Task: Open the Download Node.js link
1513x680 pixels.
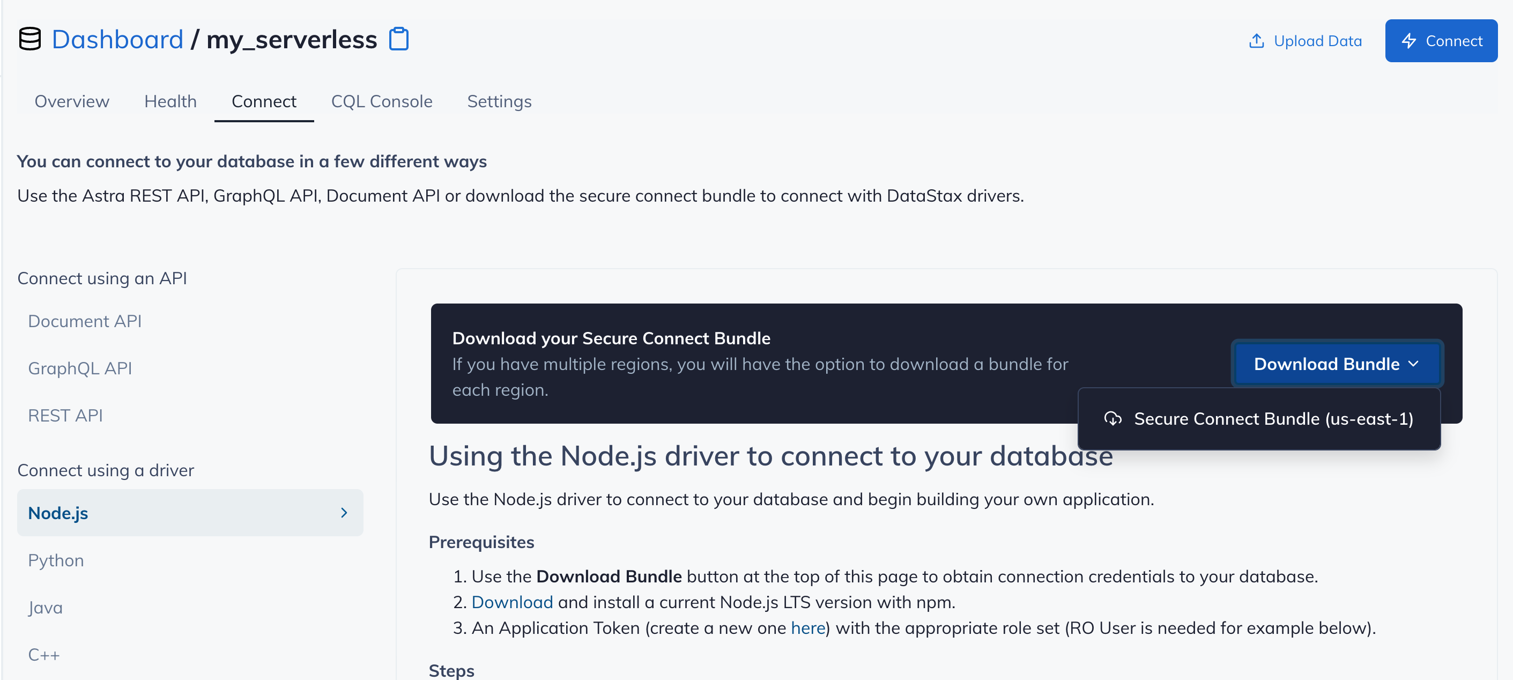Action: [512, 602]
